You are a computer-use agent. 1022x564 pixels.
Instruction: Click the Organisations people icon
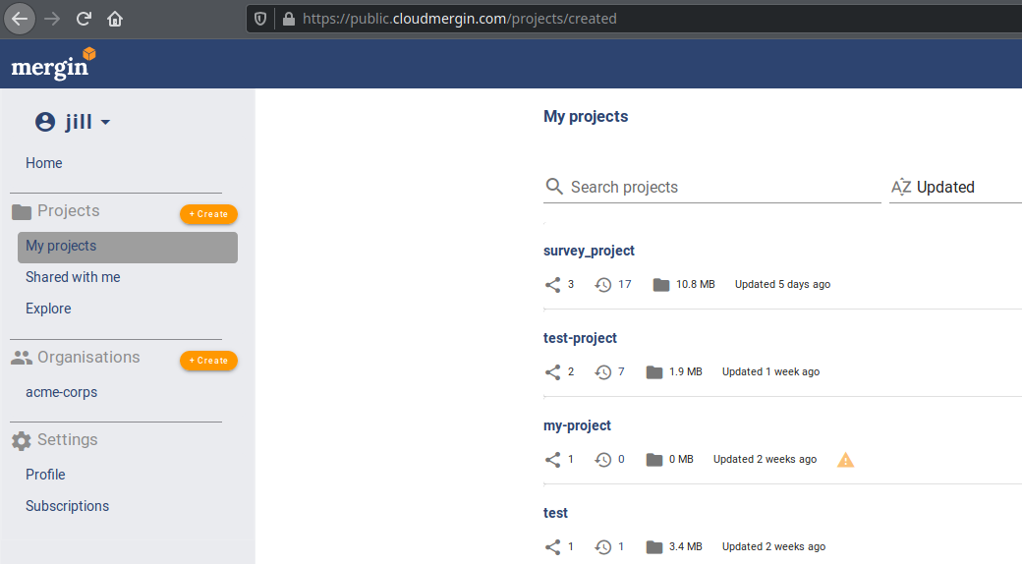pyautogui.click(x=22, y=358)
